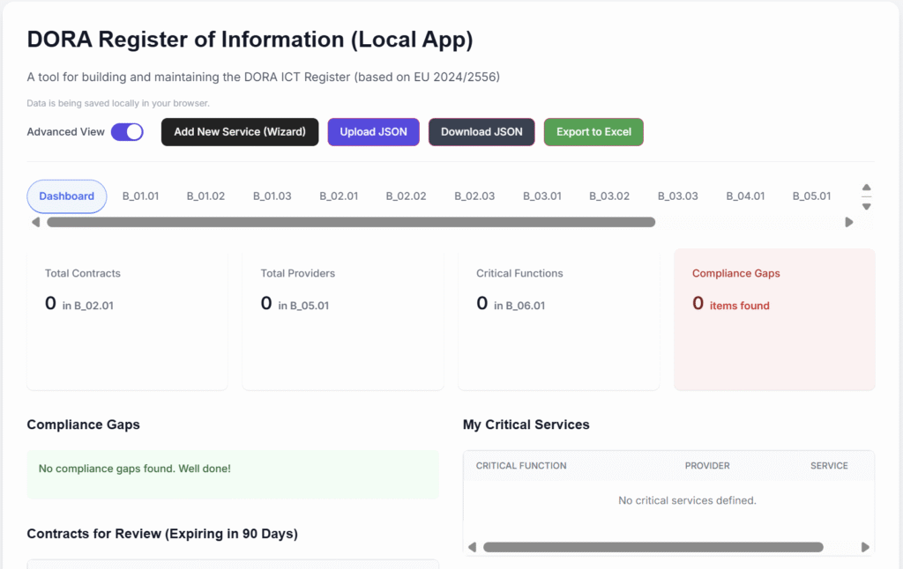Click the Upload JSON button
The height and width of the screenshot is (569, 903).
[x=373, y=132]
